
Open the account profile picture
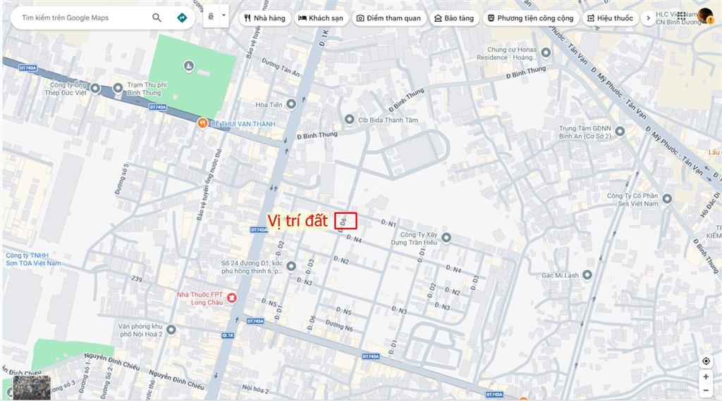pyautogui.click(x=705, y=15)
